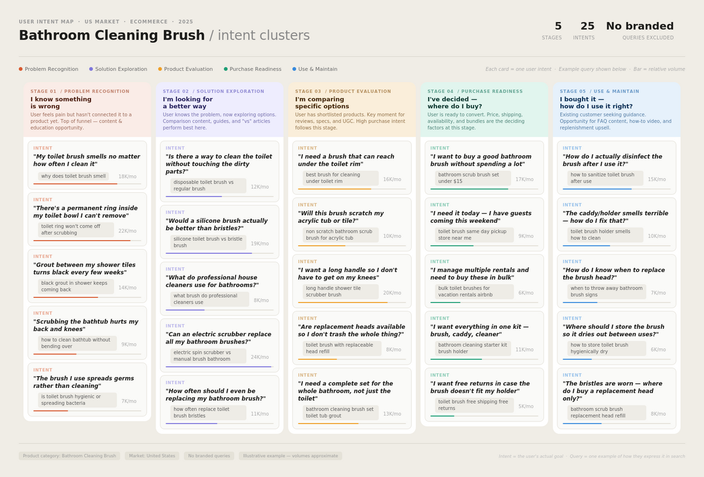Open the 'Grout between my shower tiles' intent card
The height and width of the screenshot is (477, 704).
pos(87,276)
